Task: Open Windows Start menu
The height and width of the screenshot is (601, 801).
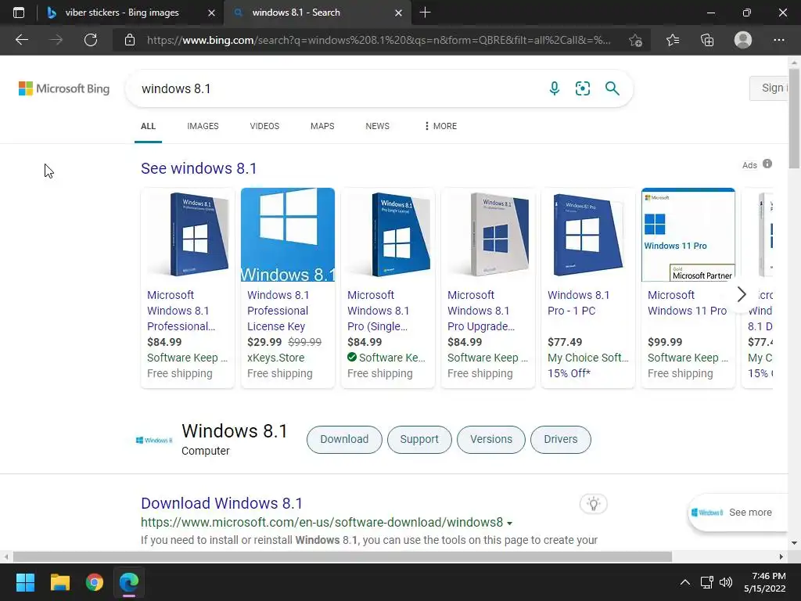Action: coord(25,582)
